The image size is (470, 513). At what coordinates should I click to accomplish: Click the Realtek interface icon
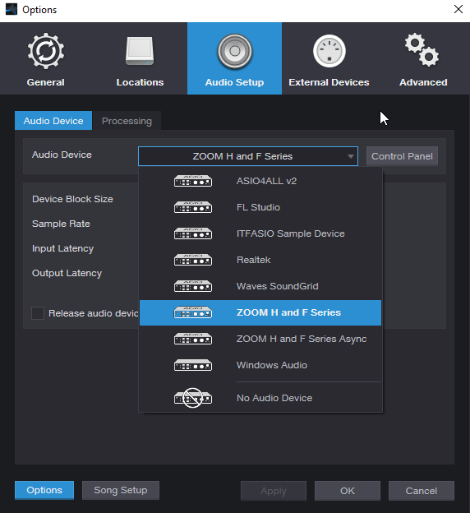click(x=193, y=260)
